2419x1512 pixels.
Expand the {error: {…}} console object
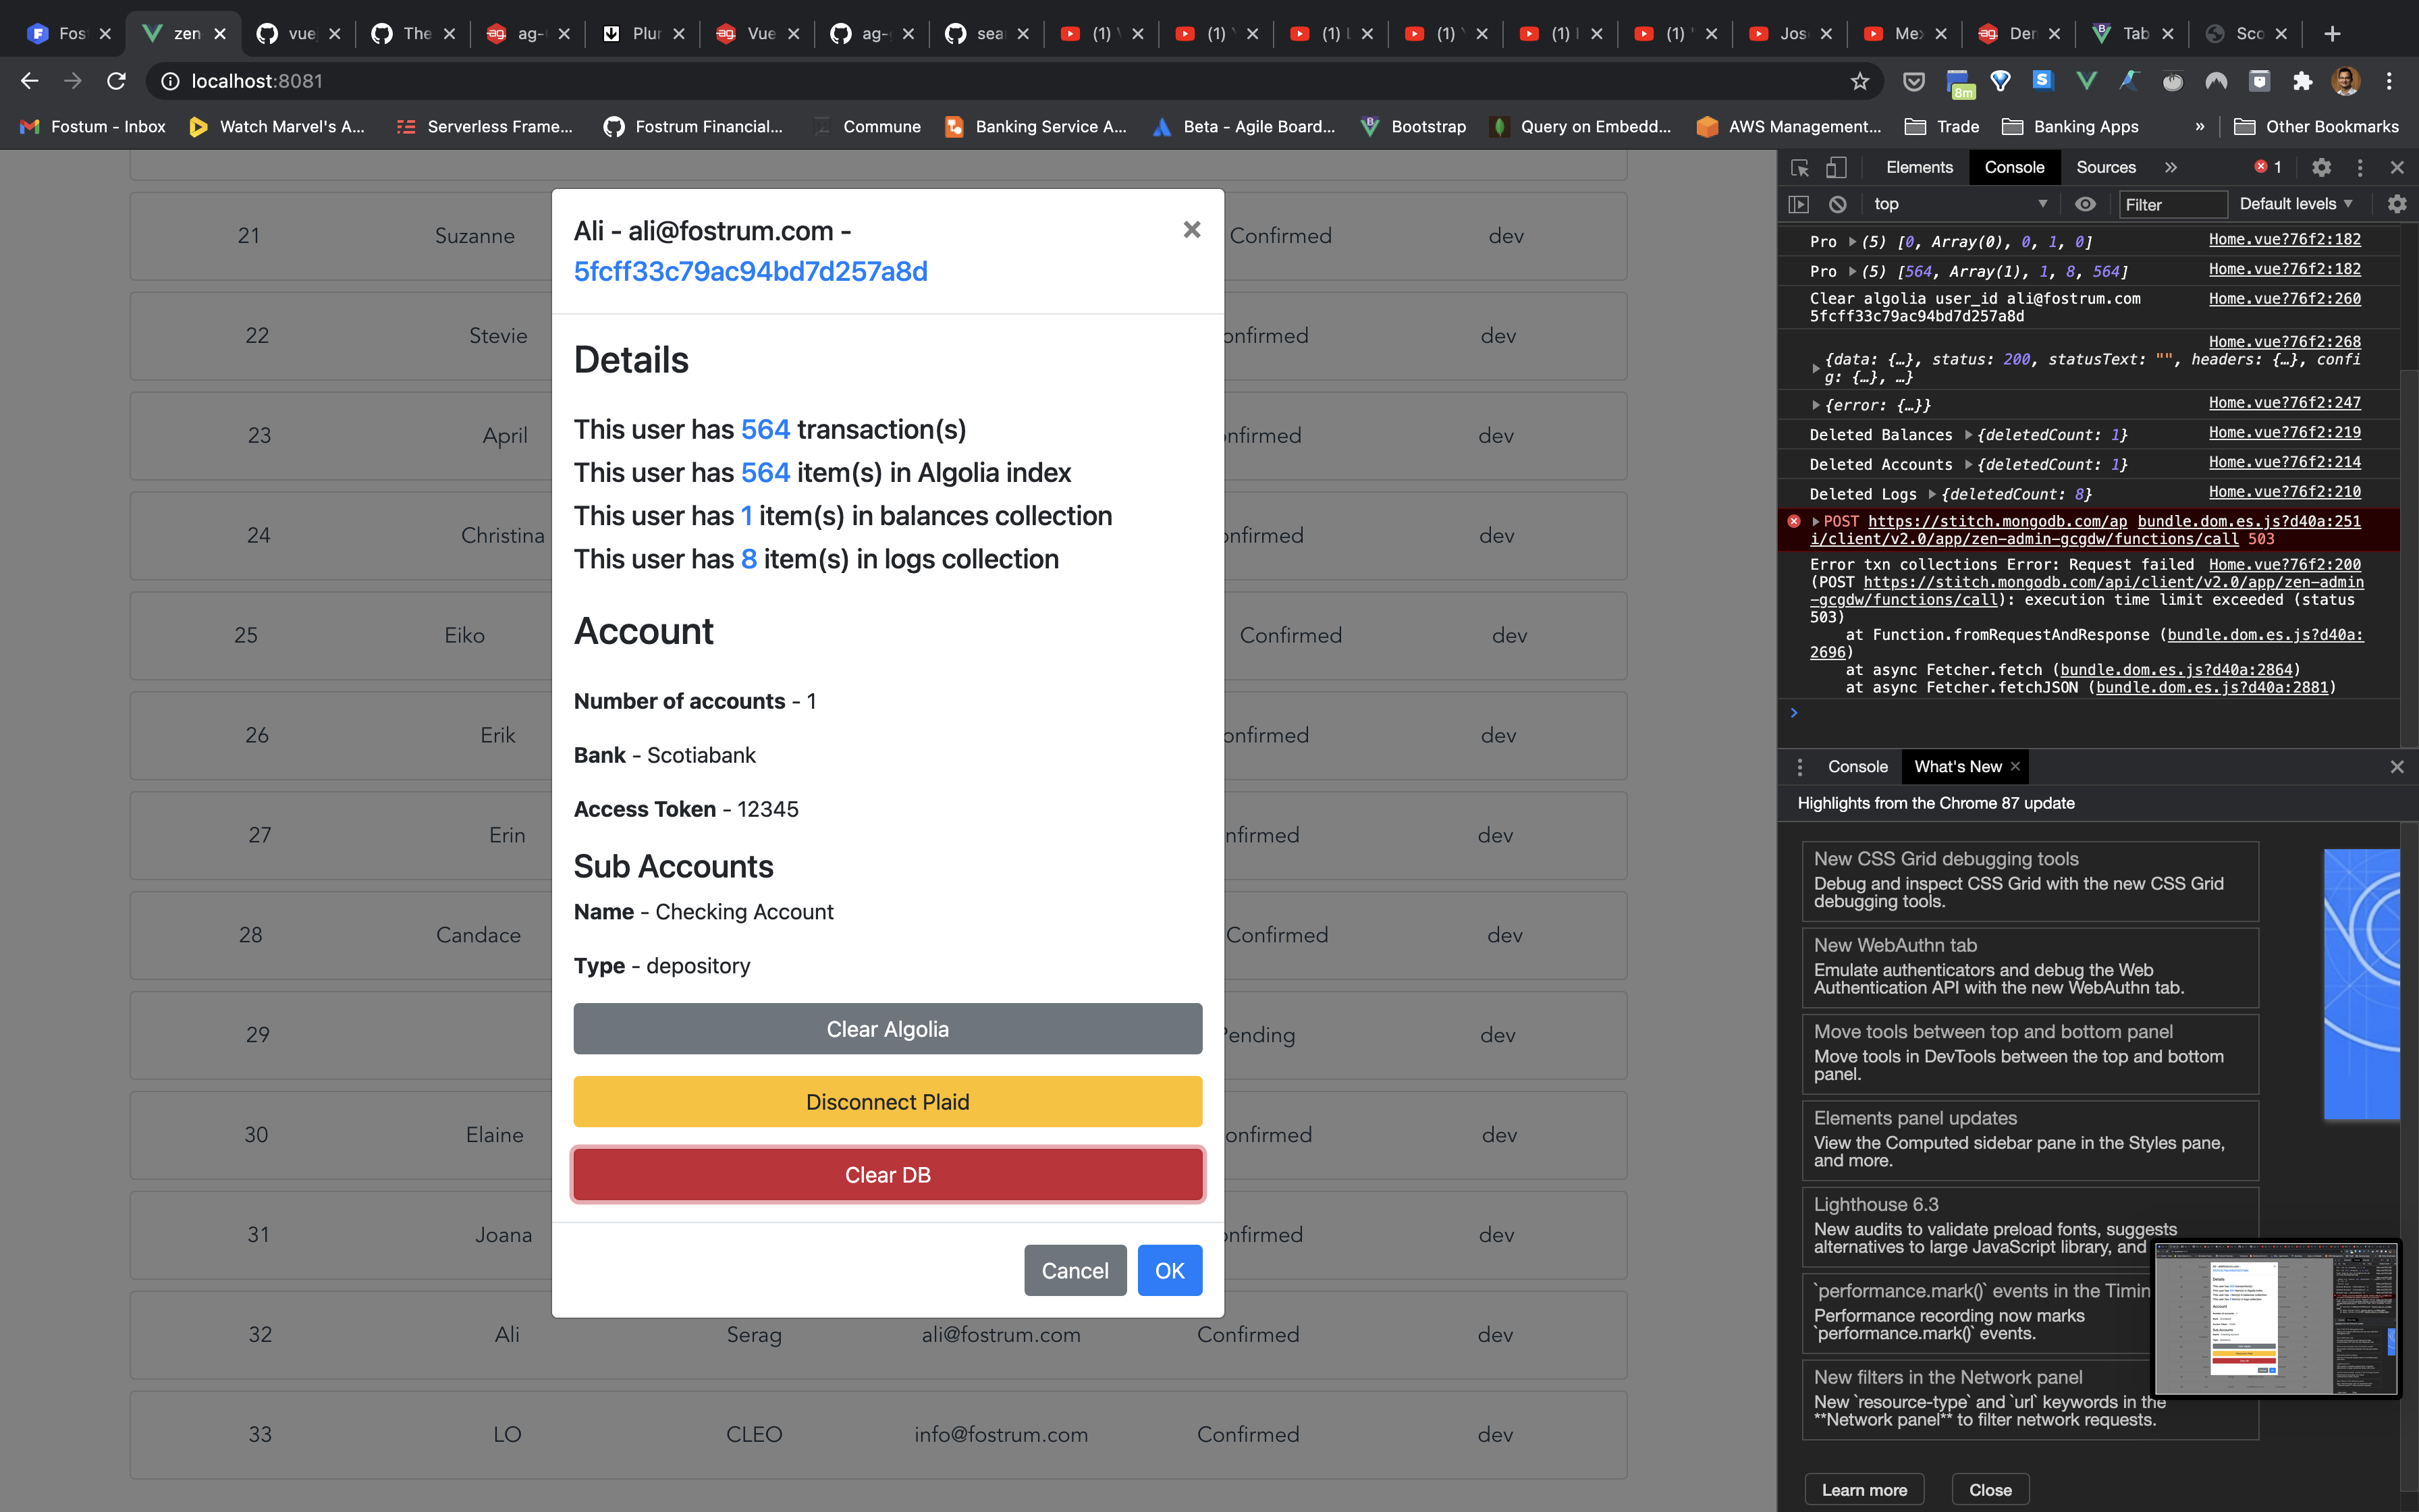pos(1815,405)
